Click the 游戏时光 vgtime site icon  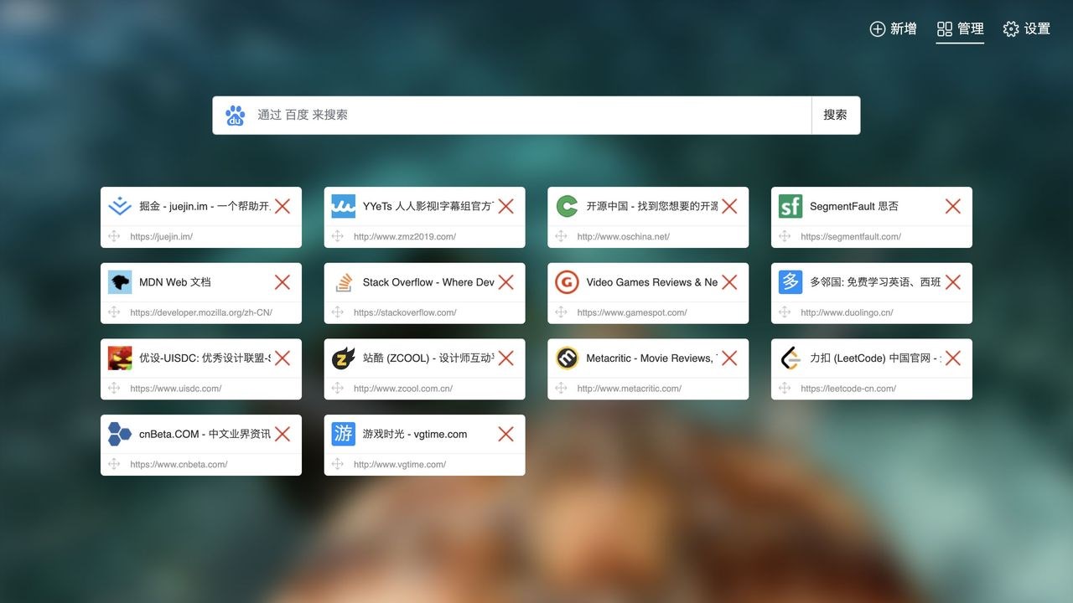[344, 434]
